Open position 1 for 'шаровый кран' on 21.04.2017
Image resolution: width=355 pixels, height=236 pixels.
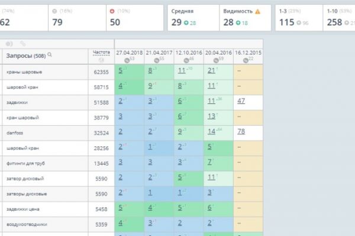tap(150, 146)
